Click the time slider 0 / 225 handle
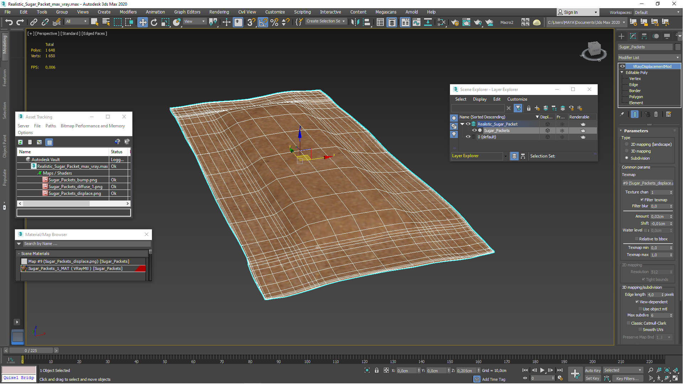 (31, 351)
